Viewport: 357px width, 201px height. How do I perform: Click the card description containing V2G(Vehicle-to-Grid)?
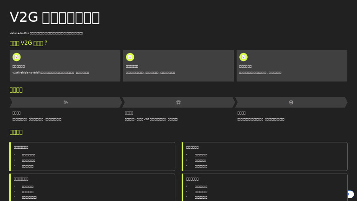pyautogui.click(x=51, y=73)
